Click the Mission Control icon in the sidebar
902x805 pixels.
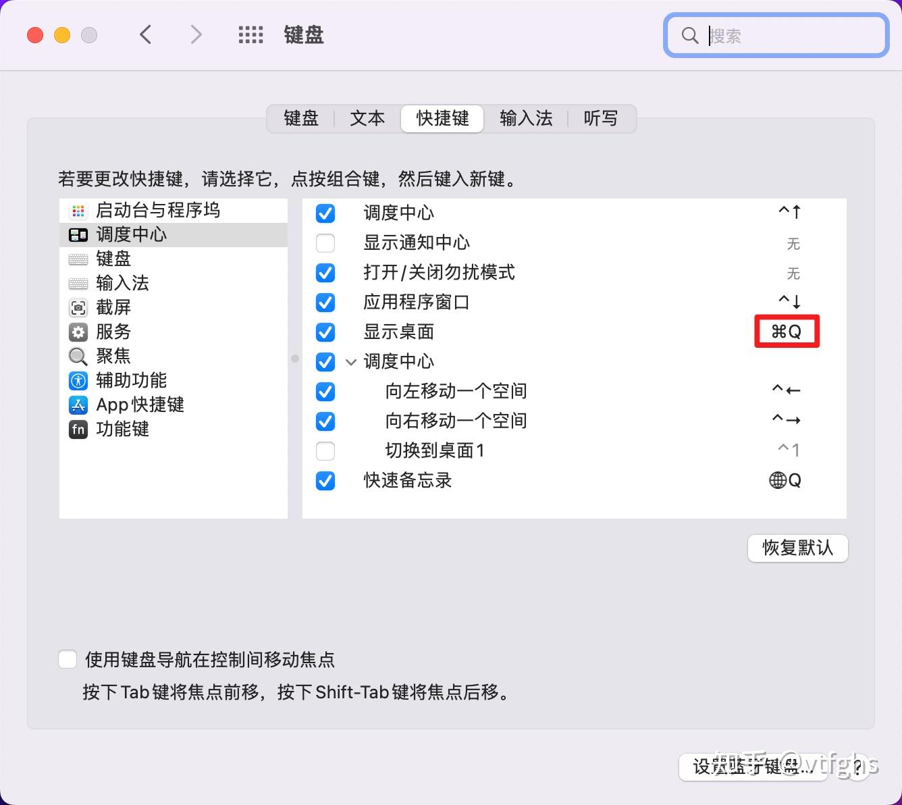click(x=78, y=235)
